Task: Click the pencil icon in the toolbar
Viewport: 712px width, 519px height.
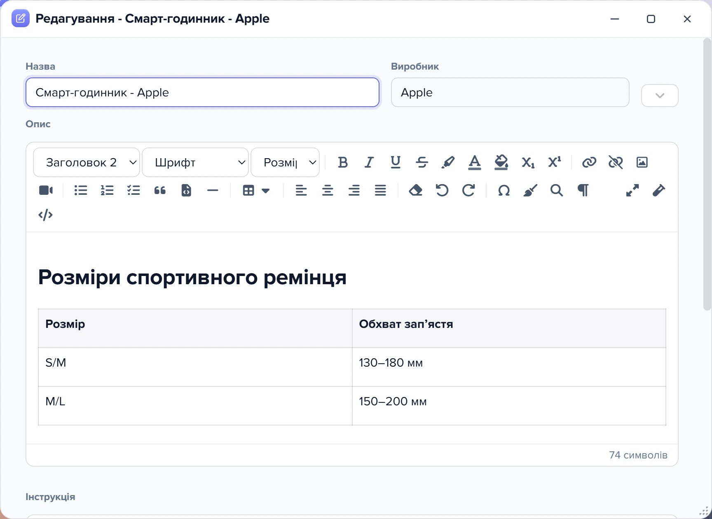Action: point(659,190)
